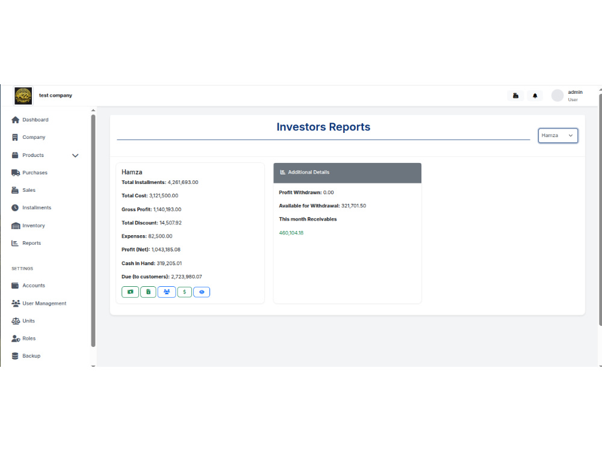Click the Investors Reports heading
This screenshot has width=602, height=451.
pyautogui.click(x=323, y=127)
